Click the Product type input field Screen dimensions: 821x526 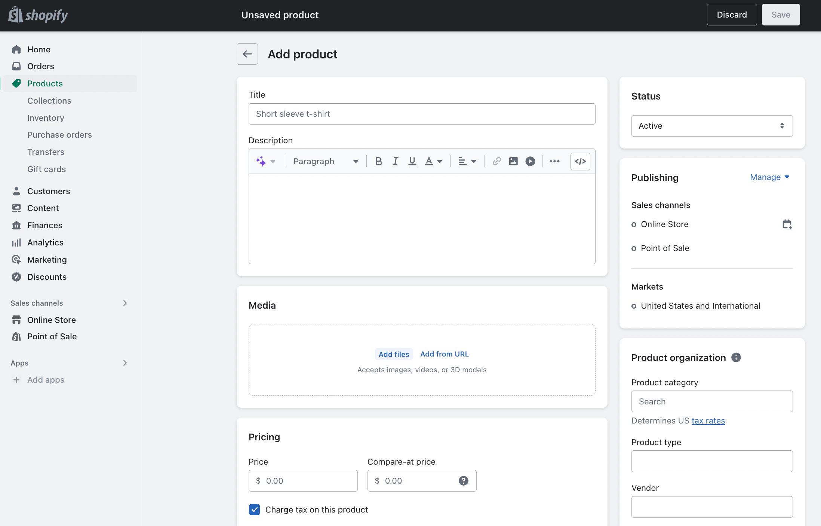tap(712, 461)
